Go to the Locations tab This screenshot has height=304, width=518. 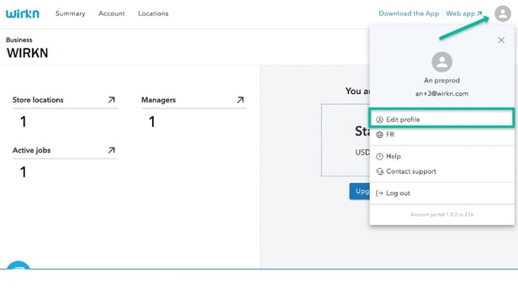tap(153, 13)
